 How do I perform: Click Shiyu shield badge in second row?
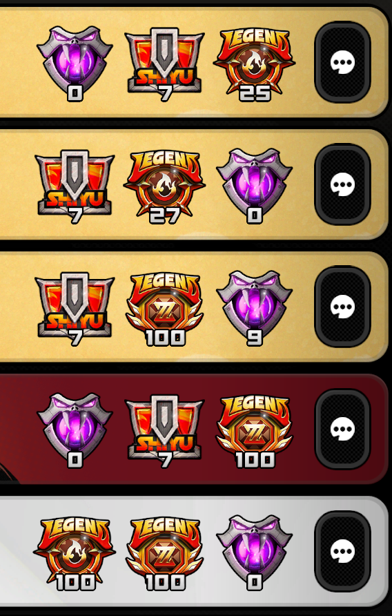point(75,187)
